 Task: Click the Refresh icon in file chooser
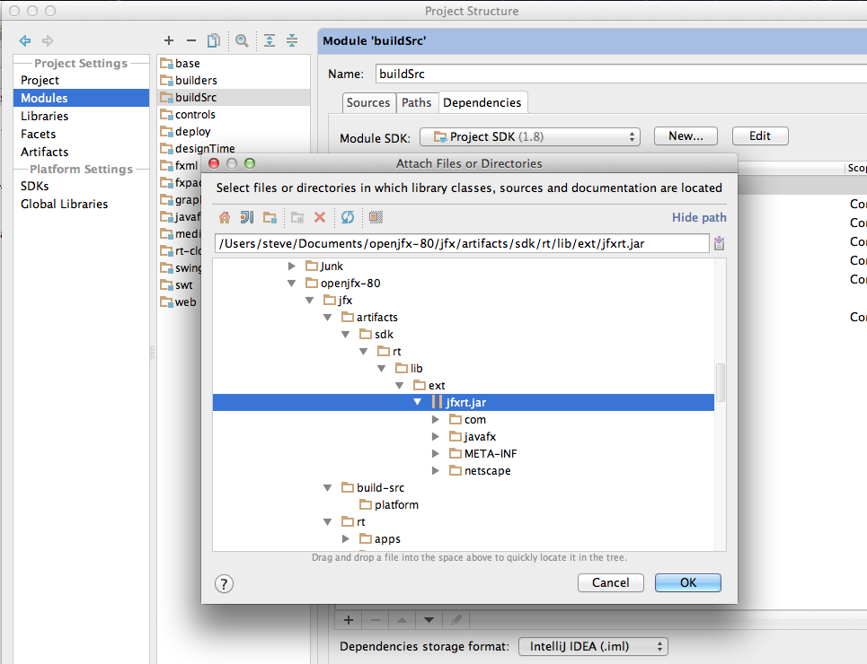[x=348, y=217]
